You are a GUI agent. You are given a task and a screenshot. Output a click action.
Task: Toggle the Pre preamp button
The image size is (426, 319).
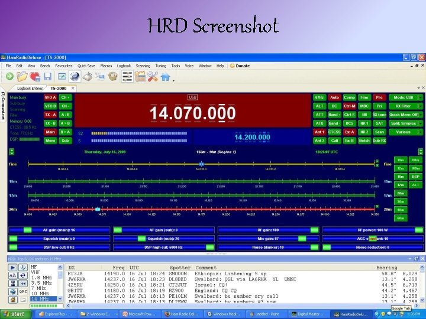point(379,97)
